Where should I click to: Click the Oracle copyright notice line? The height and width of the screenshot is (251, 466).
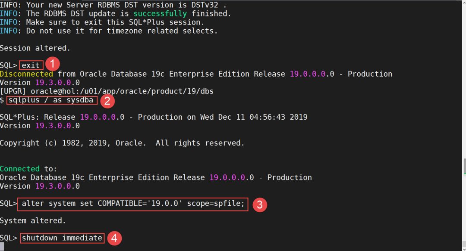[122, 143]
